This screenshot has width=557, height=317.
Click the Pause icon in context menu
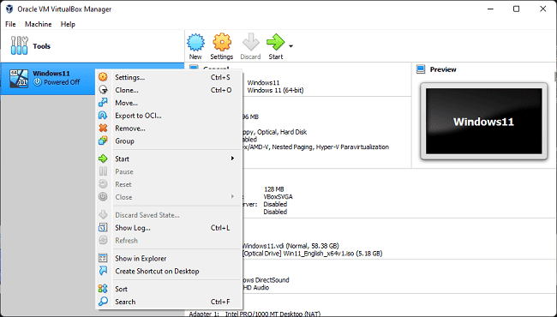click(x=103, y=171)
